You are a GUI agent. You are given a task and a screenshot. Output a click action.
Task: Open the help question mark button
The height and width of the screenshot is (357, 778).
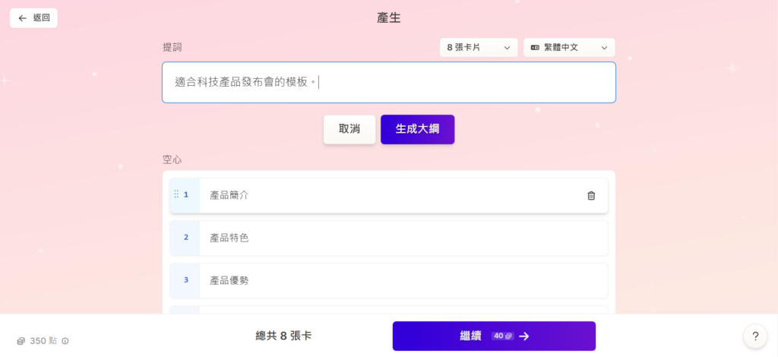[754, 336]
